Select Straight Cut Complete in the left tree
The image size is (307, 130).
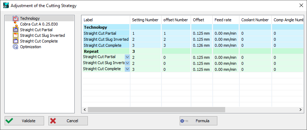(39, 41)
